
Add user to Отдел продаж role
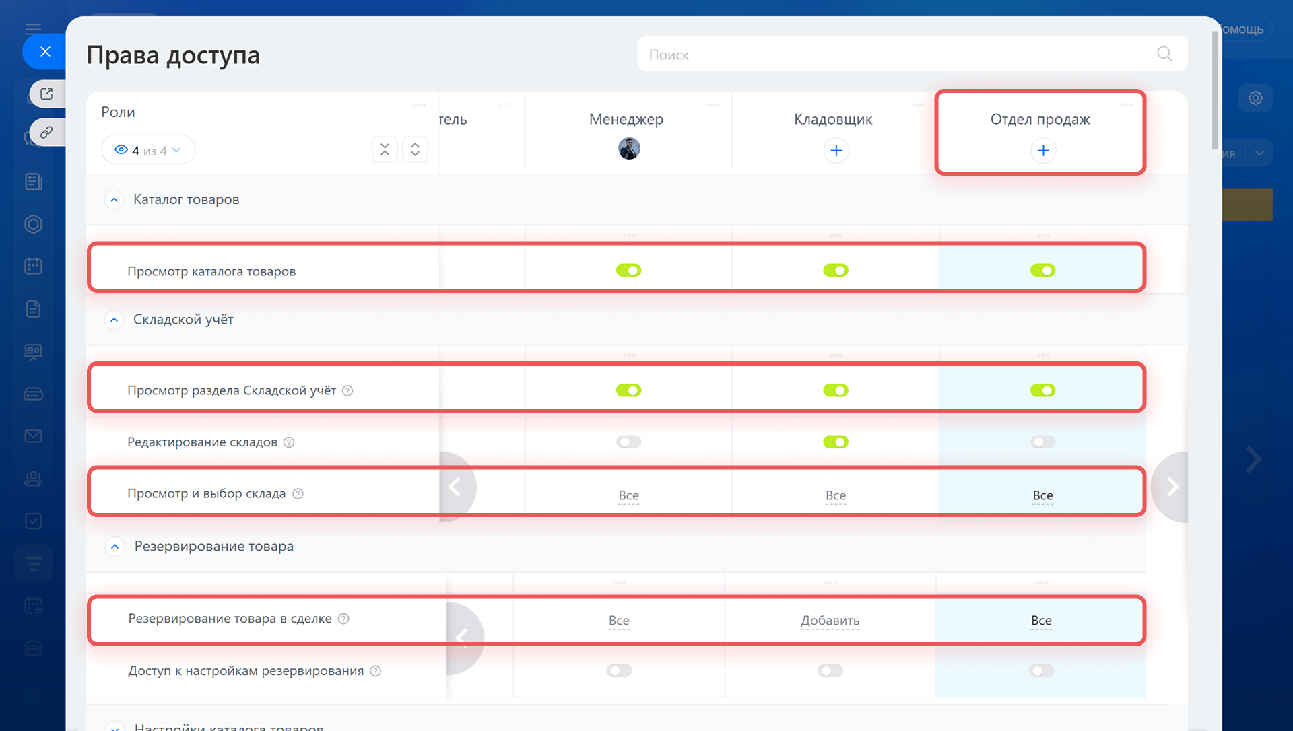1042,150
